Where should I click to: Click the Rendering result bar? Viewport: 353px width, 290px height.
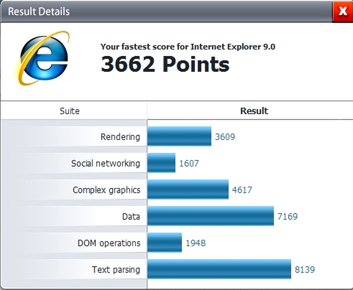(179, 136)
